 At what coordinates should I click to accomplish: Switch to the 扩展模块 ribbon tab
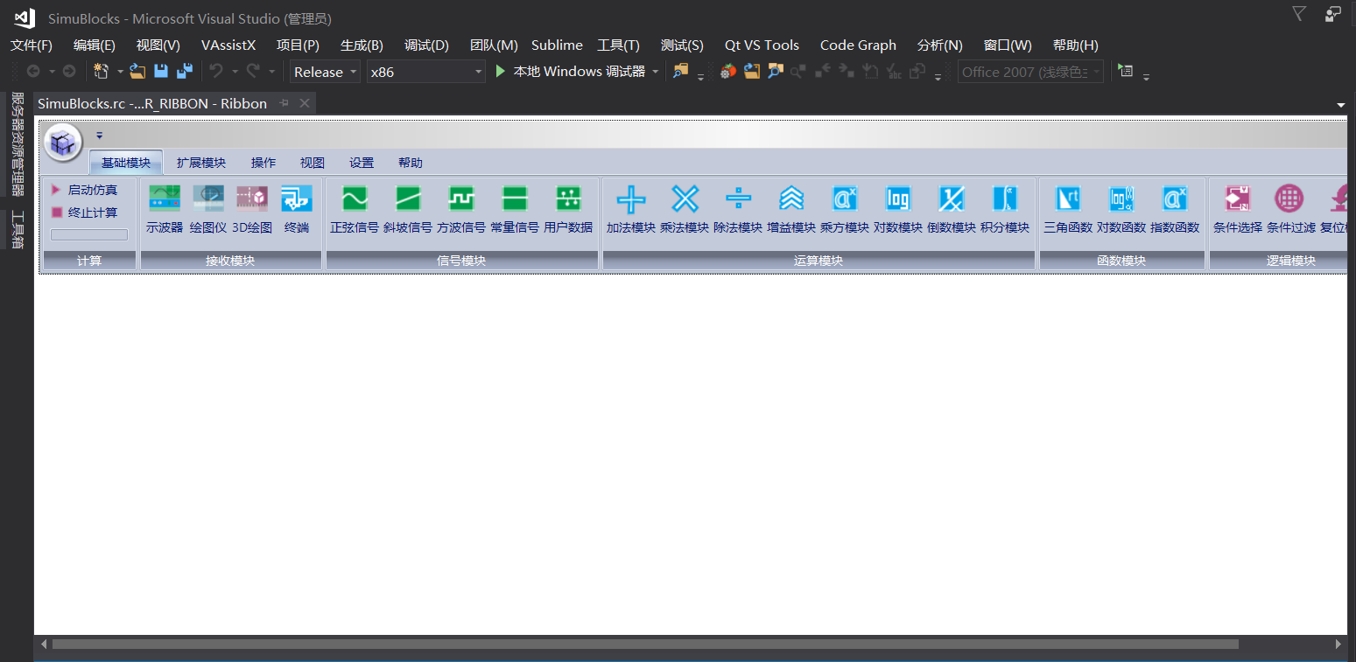200,163
